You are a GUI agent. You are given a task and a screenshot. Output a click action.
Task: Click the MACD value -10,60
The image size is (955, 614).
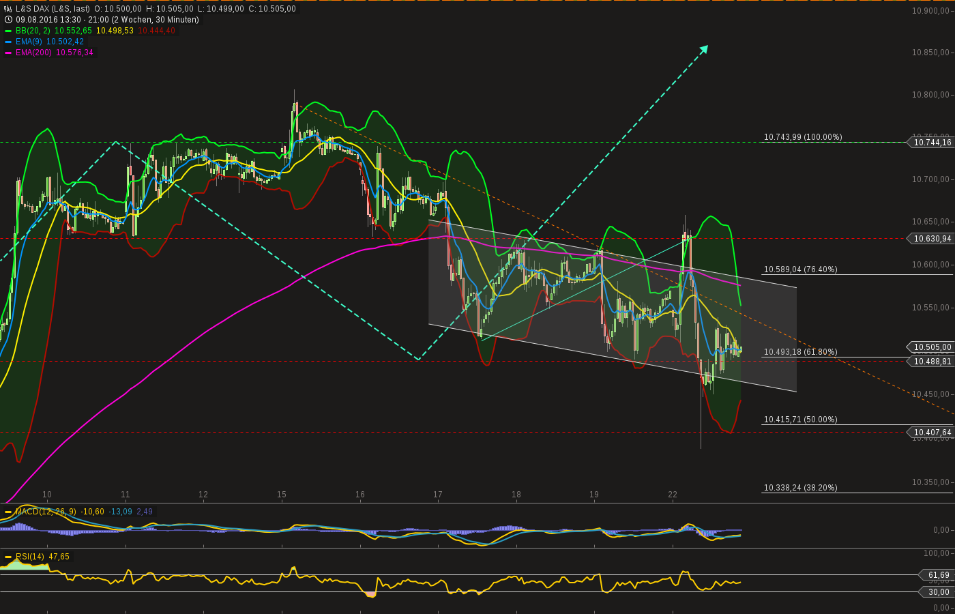[93, 512]
